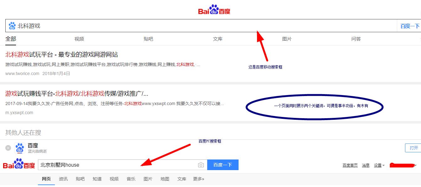This screenshot has width=421, height=187.
Task: Click the 蓝光临病逝 subtitle text
Action: 37,151
